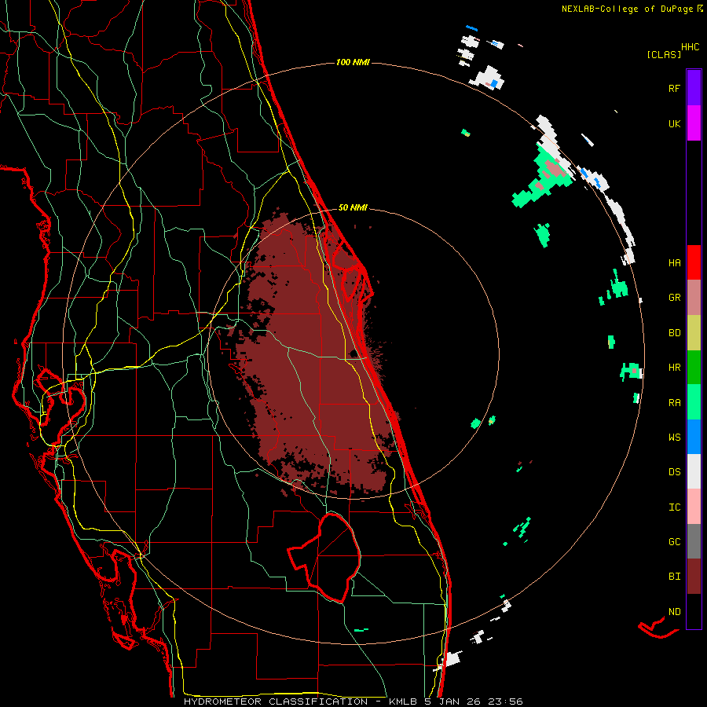Click the GR pink legend swatch
This screenshot has width=707, height=707.
(x=694, y=298)
